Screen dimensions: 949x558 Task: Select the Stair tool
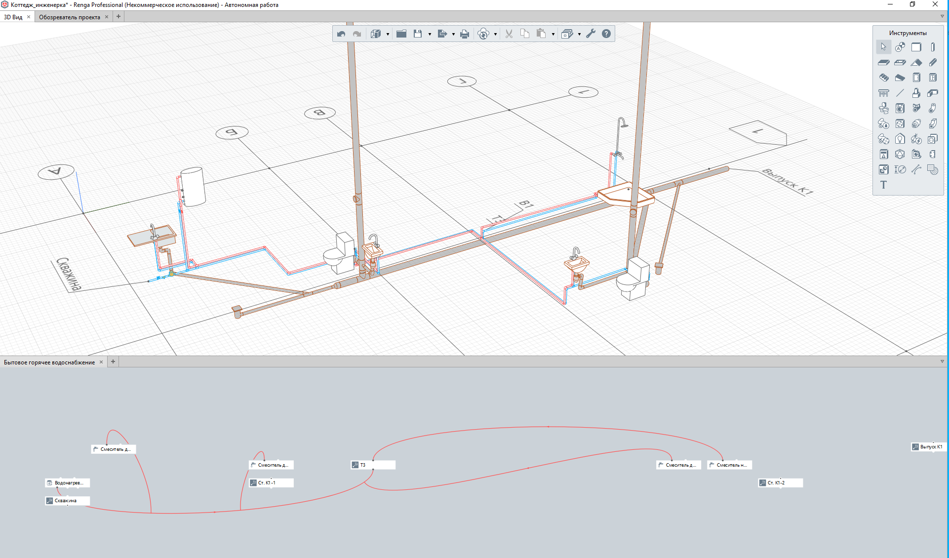click(884, 78)
